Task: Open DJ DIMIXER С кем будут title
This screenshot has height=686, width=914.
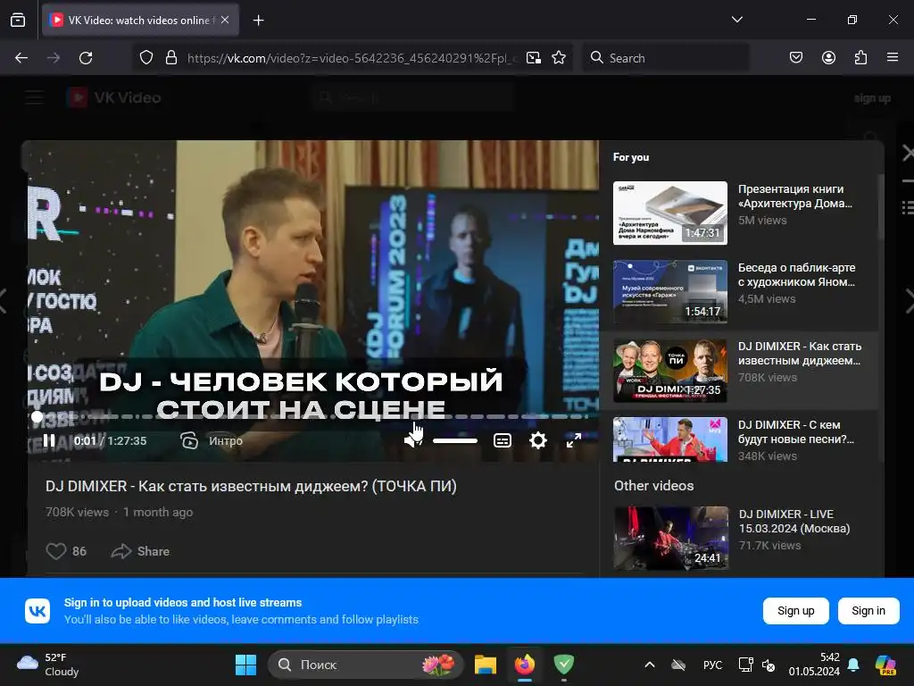Action: point(795,431)
